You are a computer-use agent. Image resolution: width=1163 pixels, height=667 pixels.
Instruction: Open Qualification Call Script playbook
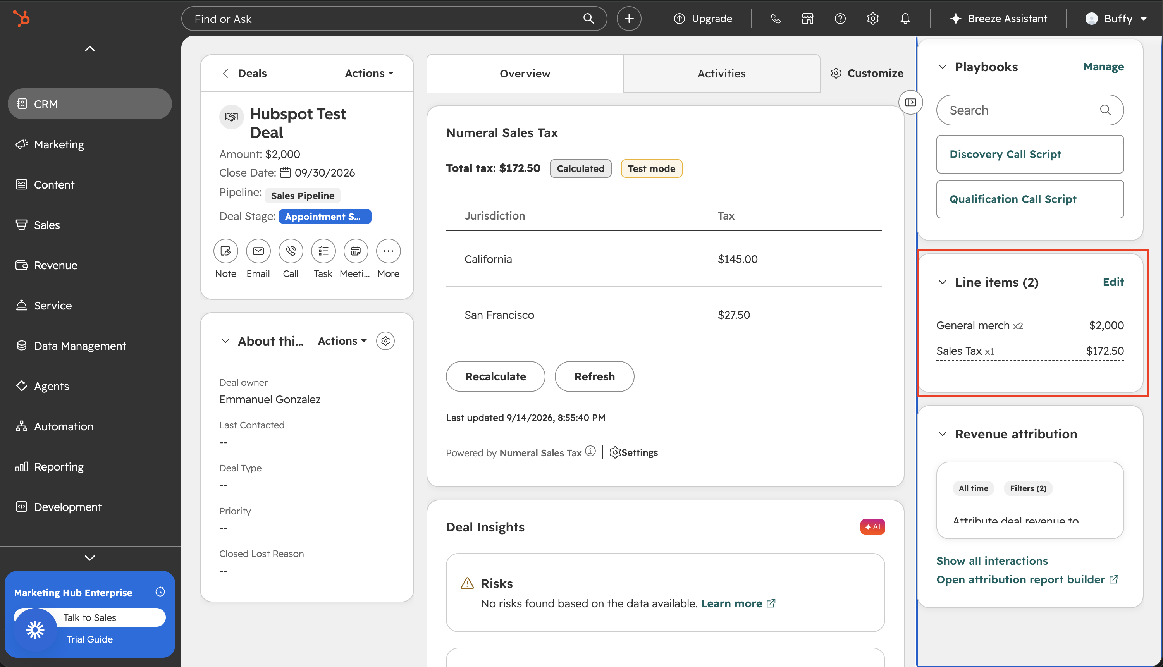[1030, 199]
